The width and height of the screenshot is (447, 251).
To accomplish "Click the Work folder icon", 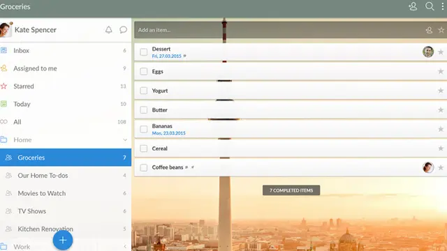I will point(3,246).
